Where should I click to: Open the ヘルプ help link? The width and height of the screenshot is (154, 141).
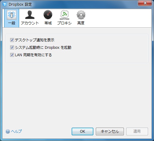click(x=14, y=131)
